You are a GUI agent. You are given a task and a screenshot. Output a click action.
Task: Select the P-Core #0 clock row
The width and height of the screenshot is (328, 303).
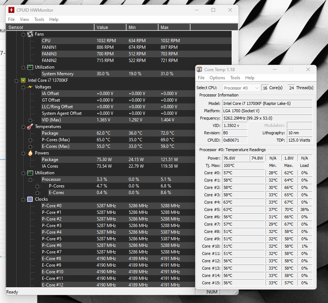pyautogui.click(x=118, y=206)
